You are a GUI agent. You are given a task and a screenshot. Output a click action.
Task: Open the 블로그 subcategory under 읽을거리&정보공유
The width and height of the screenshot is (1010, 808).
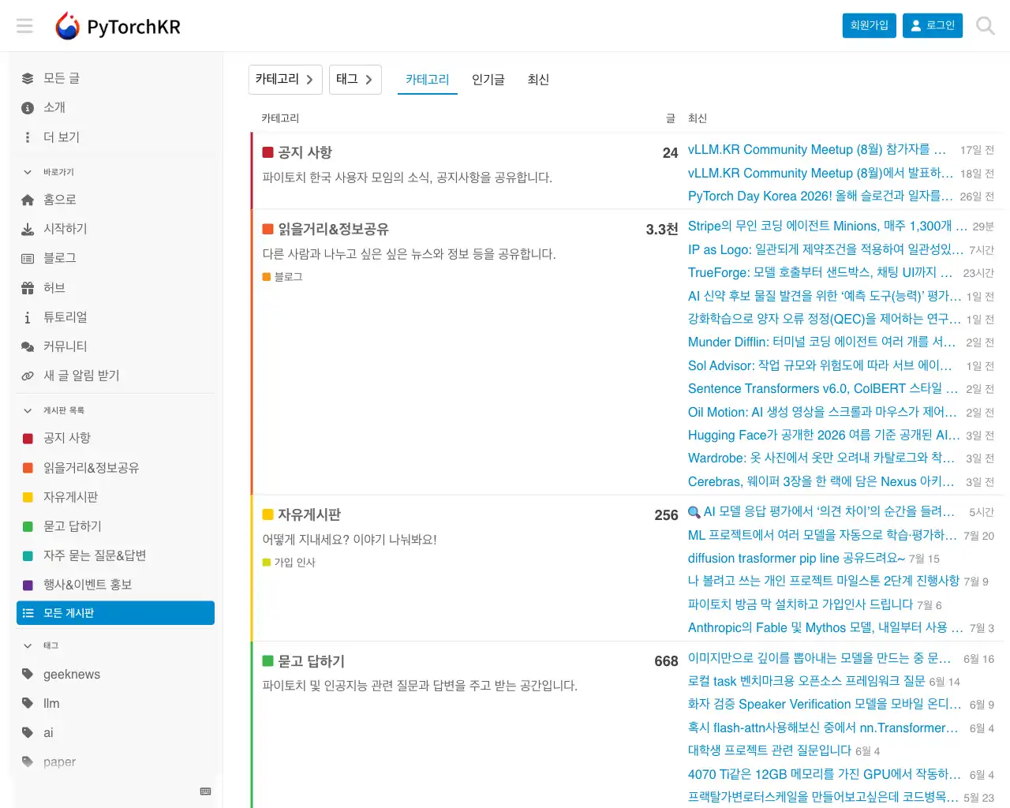point(282,277)
